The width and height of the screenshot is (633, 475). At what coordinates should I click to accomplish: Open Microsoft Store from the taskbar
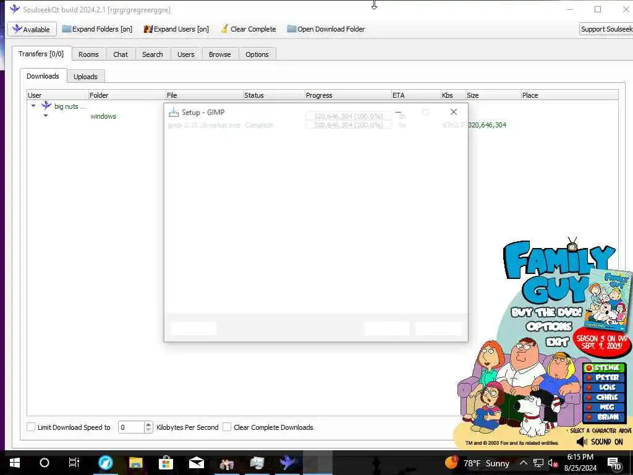166,463
